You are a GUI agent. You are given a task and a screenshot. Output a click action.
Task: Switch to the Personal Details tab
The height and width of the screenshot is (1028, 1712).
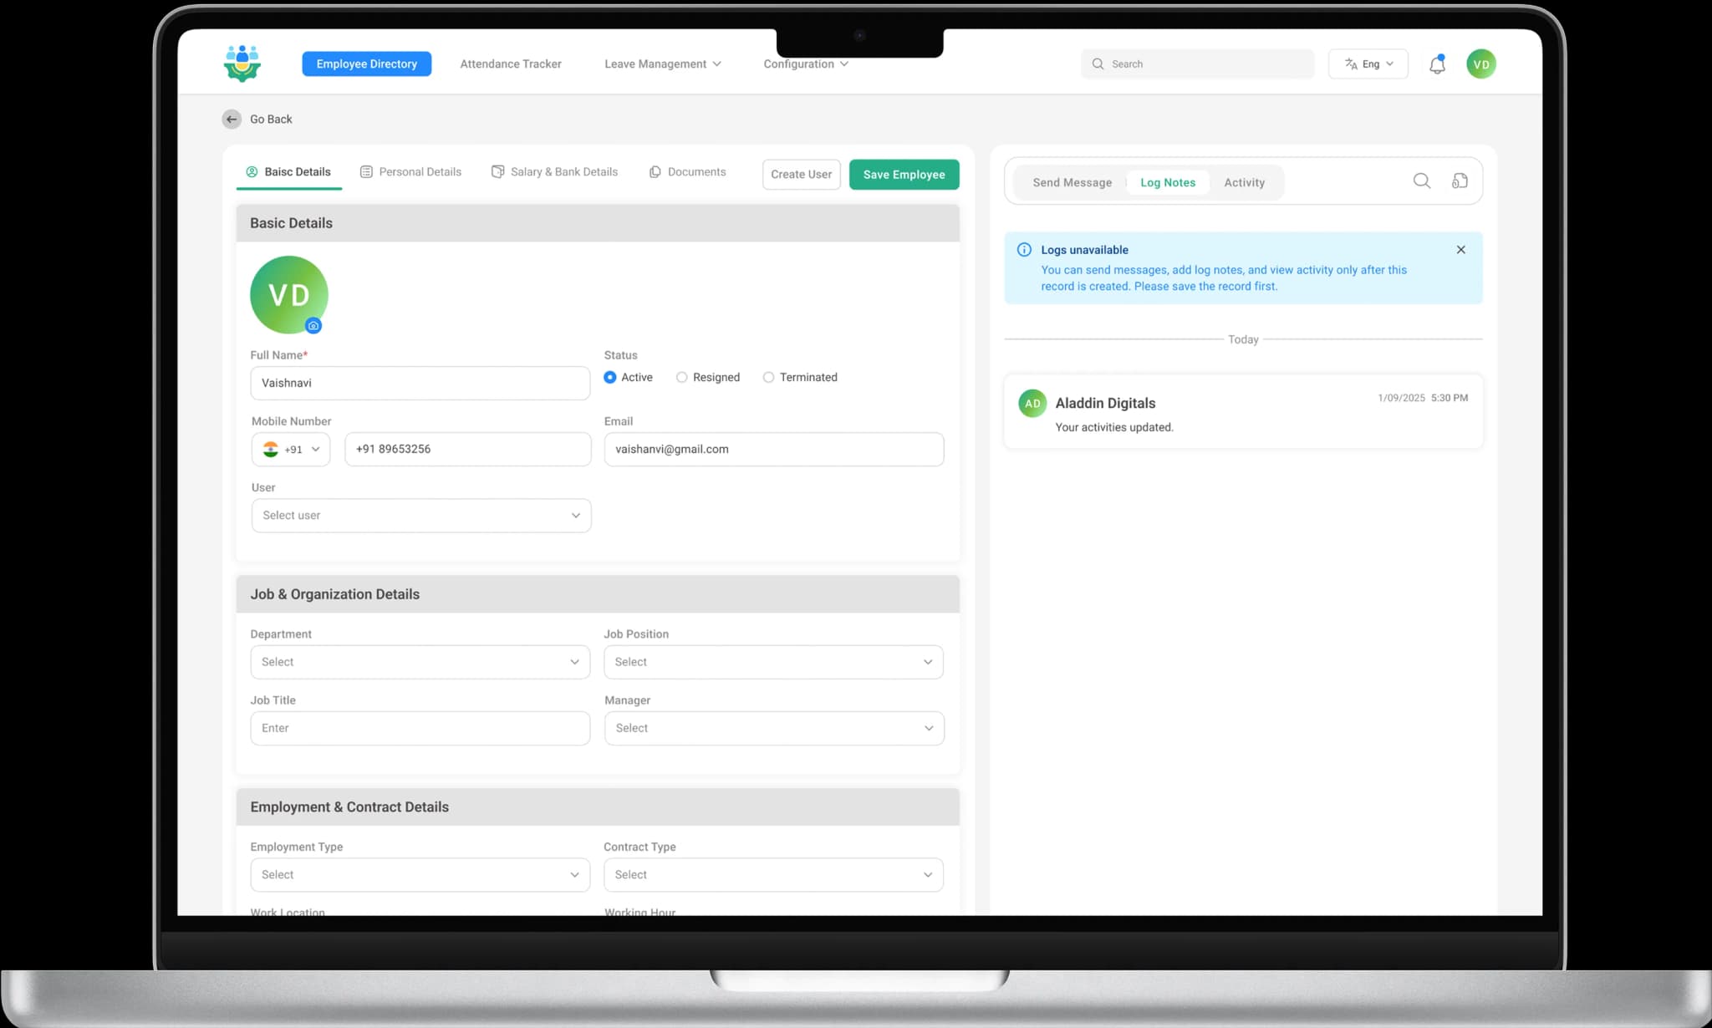point(410,172)
